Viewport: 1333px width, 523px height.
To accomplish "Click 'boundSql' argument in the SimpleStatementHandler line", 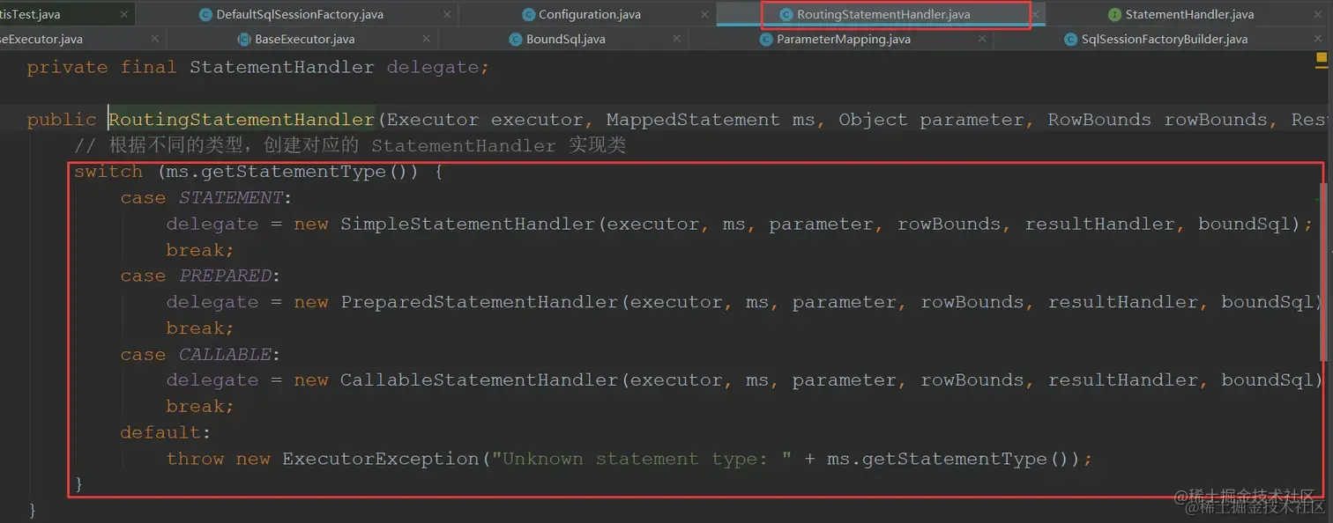I will pyautogui.click(x=1244, y=224).
